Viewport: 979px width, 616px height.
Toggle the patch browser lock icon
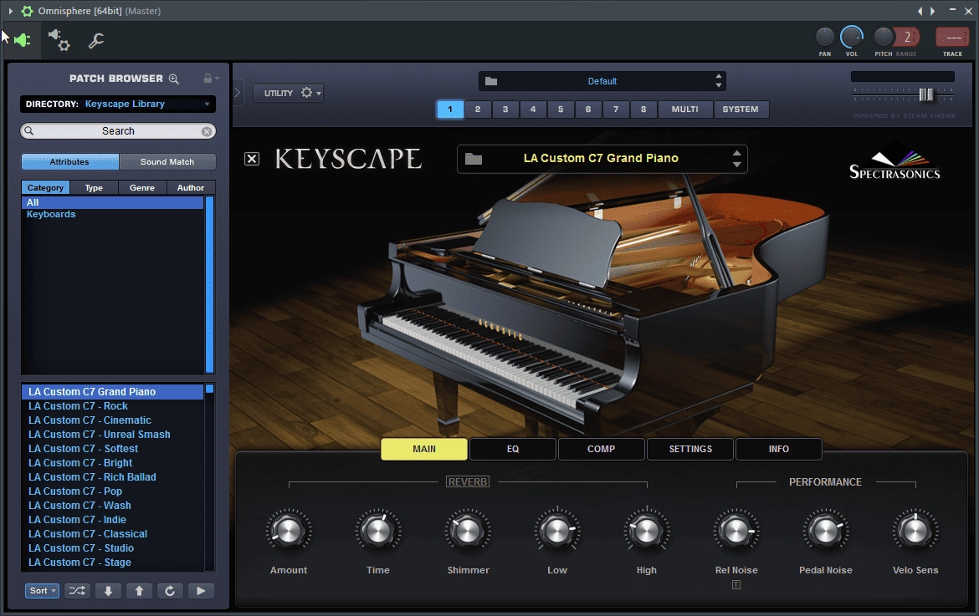pos(208,79)
